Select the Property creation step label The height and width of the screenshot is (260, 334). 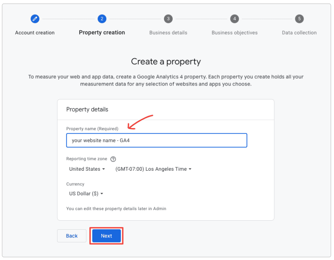(x=102, y=33)
